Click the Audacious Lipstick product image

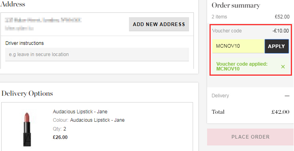click(x=27, y=129)
